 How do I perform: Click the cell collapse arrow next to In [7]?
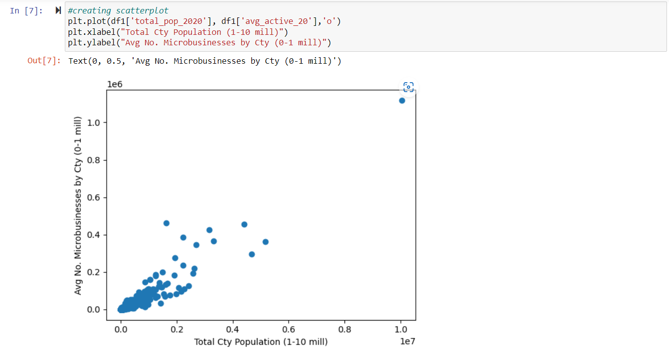tap(57, 10)
